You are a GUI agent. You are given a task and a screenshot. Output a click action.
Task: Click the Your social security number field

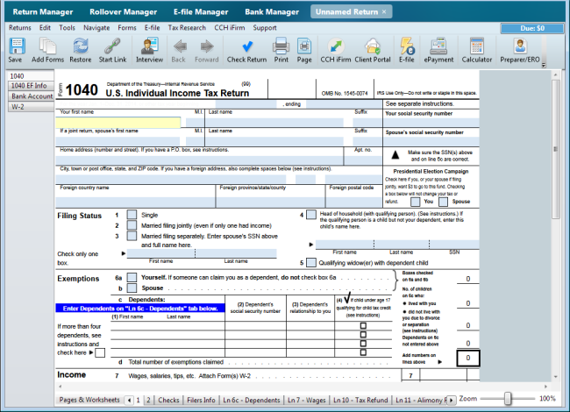pos(431,123)
